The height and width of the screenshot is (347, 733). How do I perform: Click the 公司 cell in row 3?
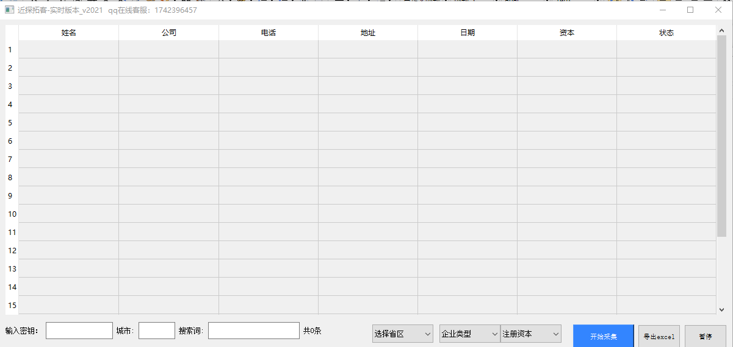click(x=169, y=86)
